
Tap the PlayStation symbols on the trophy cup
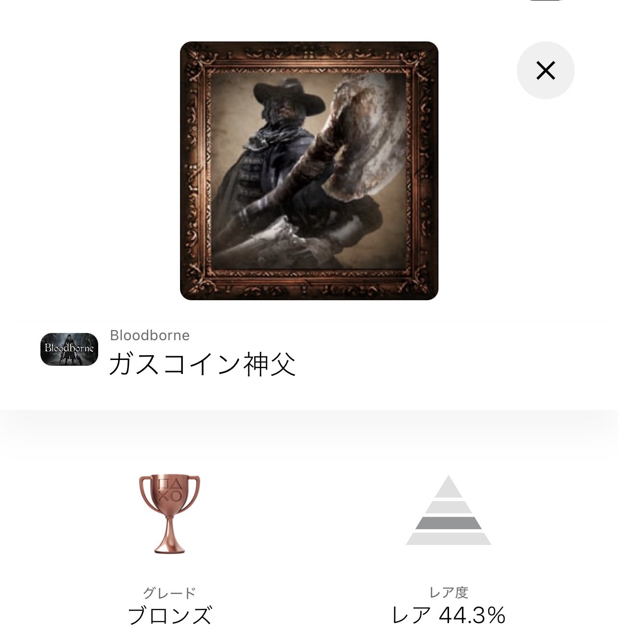169,490
